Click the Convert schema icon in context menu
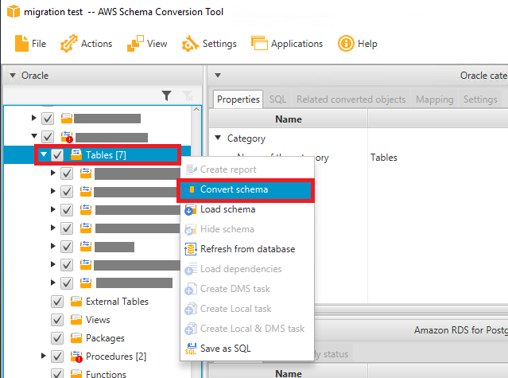Screen dimensions: 508x378 click(191, 189)
